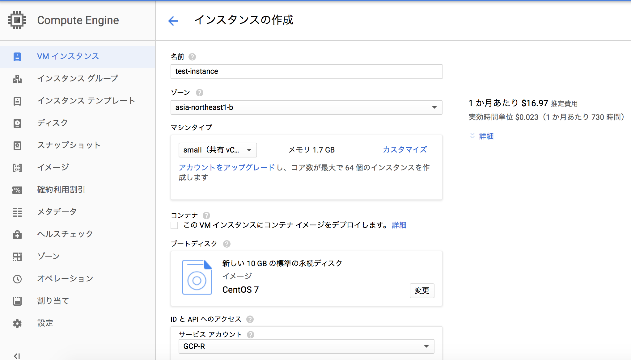This screenshot has height=360, width=631.
Task: Open インスタンス グループ menu item
Action: [x=78, y=79]
